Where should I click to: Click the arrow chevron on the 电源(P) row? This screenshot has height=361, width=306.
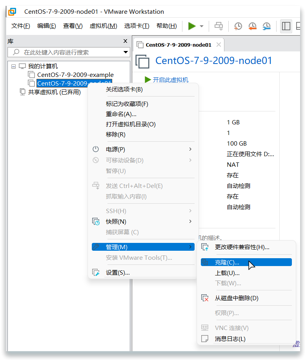click(190, 149)
